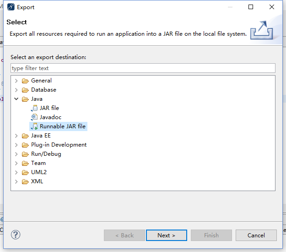The height and width of the screenshot is (252, 286).
Task: Select the Plug-in Development label
Action: [x=59, y=145]
